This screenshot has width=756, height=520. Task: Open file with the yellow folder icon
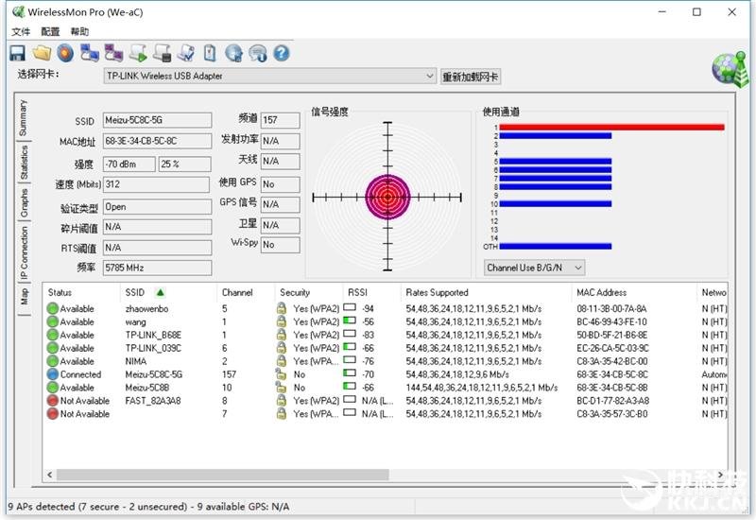(x=42, y=53)
